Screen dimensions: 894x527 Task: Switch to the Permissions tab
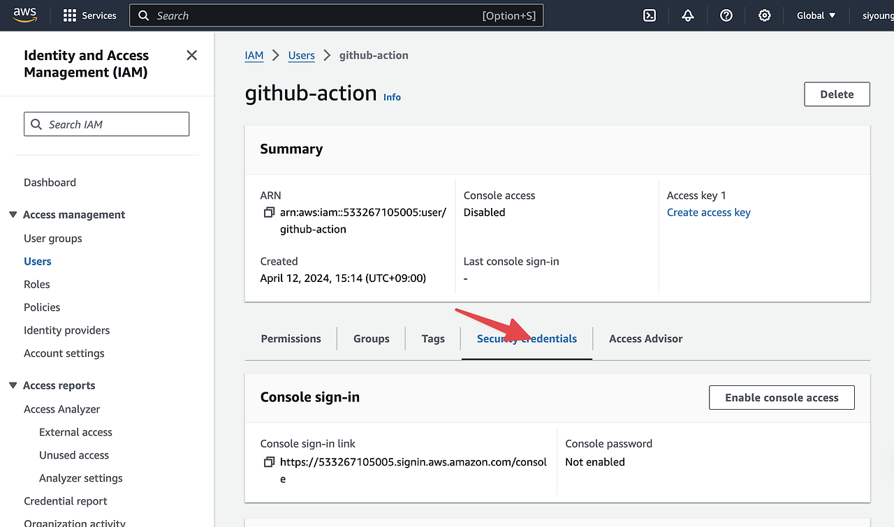click(291, 339)
